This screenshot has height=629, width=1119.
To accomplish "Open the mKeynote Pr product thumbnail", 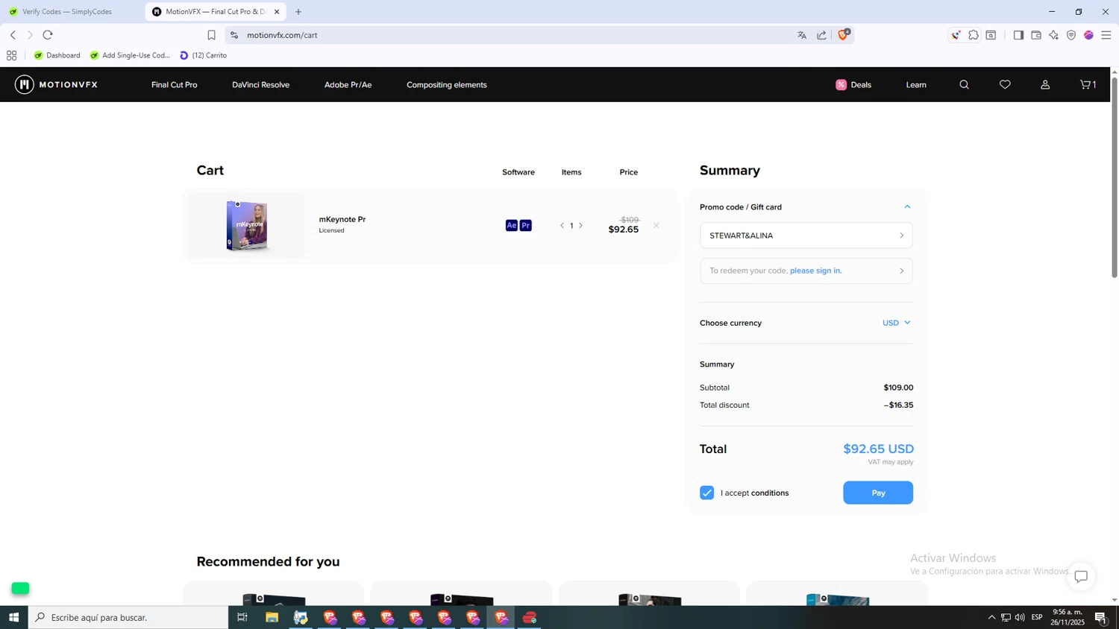I will 247,225.
